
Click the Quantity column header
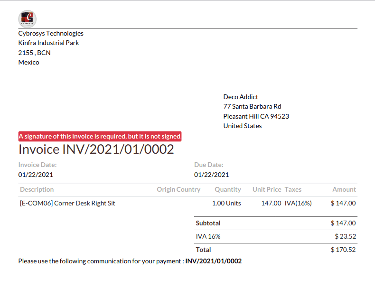228,189
